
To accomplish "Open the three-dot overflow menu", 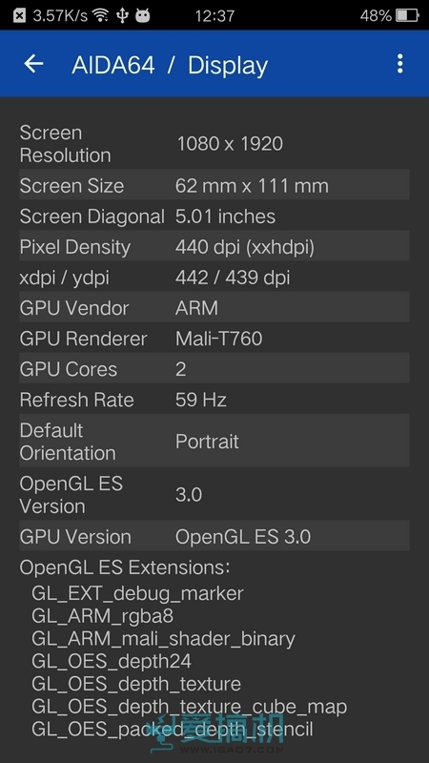I will tap(399, 64).
